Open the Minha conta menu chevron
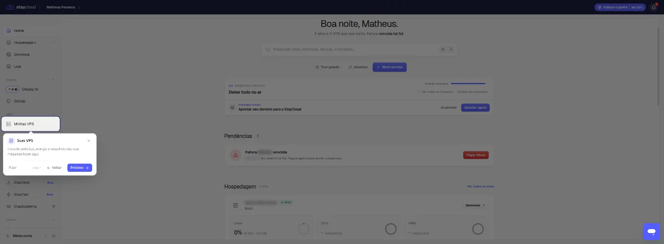Image resolution: width=664 pixels, height=244 pixels. (x=45, y=236)
